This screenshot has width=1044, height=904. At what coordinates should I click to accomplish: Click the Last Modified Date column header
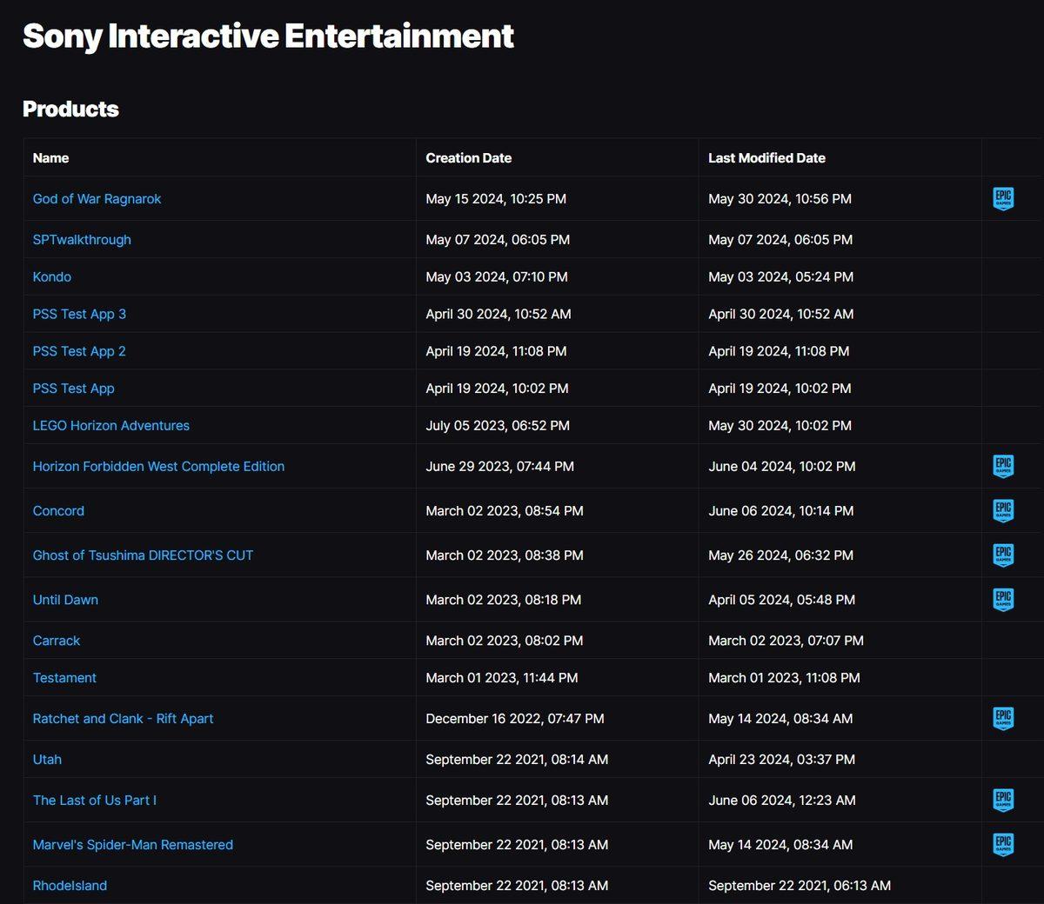766,157
